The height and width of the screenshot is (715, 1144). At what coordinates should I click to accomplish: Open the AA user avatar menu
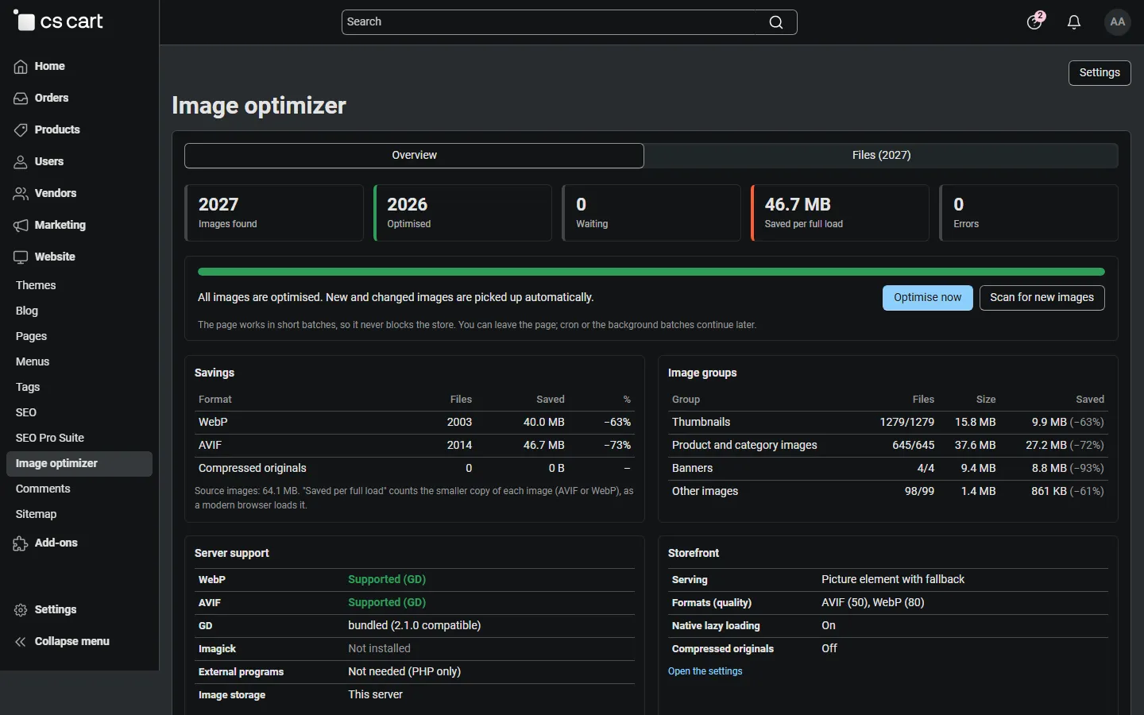[x=1118, y=22]
